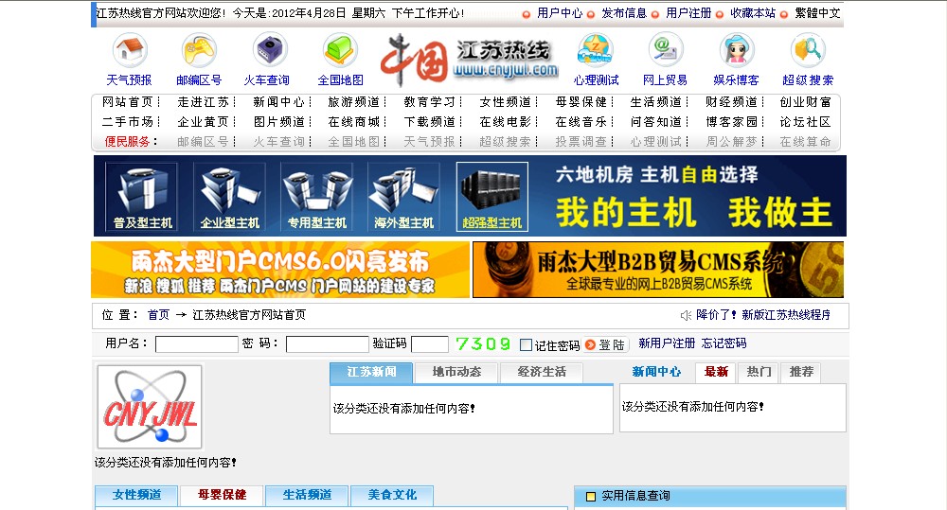Open 在线商城 in navigation menu

pyautogui.click(x=354, y=122)
